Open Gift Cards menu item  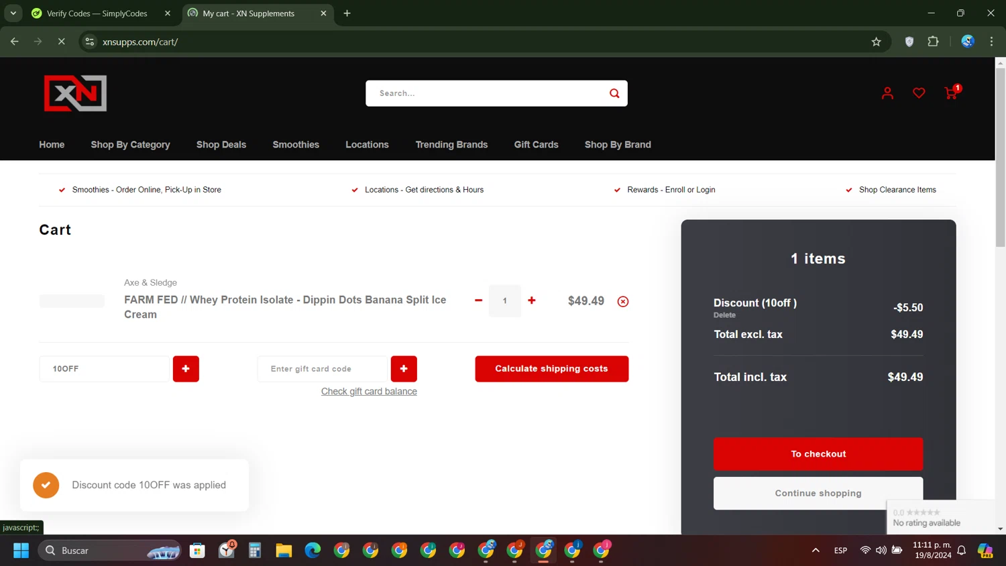(x=536, y=145)
